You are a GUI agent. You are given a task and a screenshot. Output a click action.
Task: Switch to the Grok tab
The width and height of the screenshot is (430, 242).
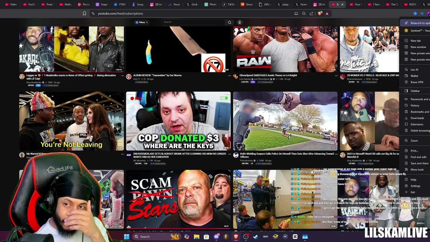192,4
